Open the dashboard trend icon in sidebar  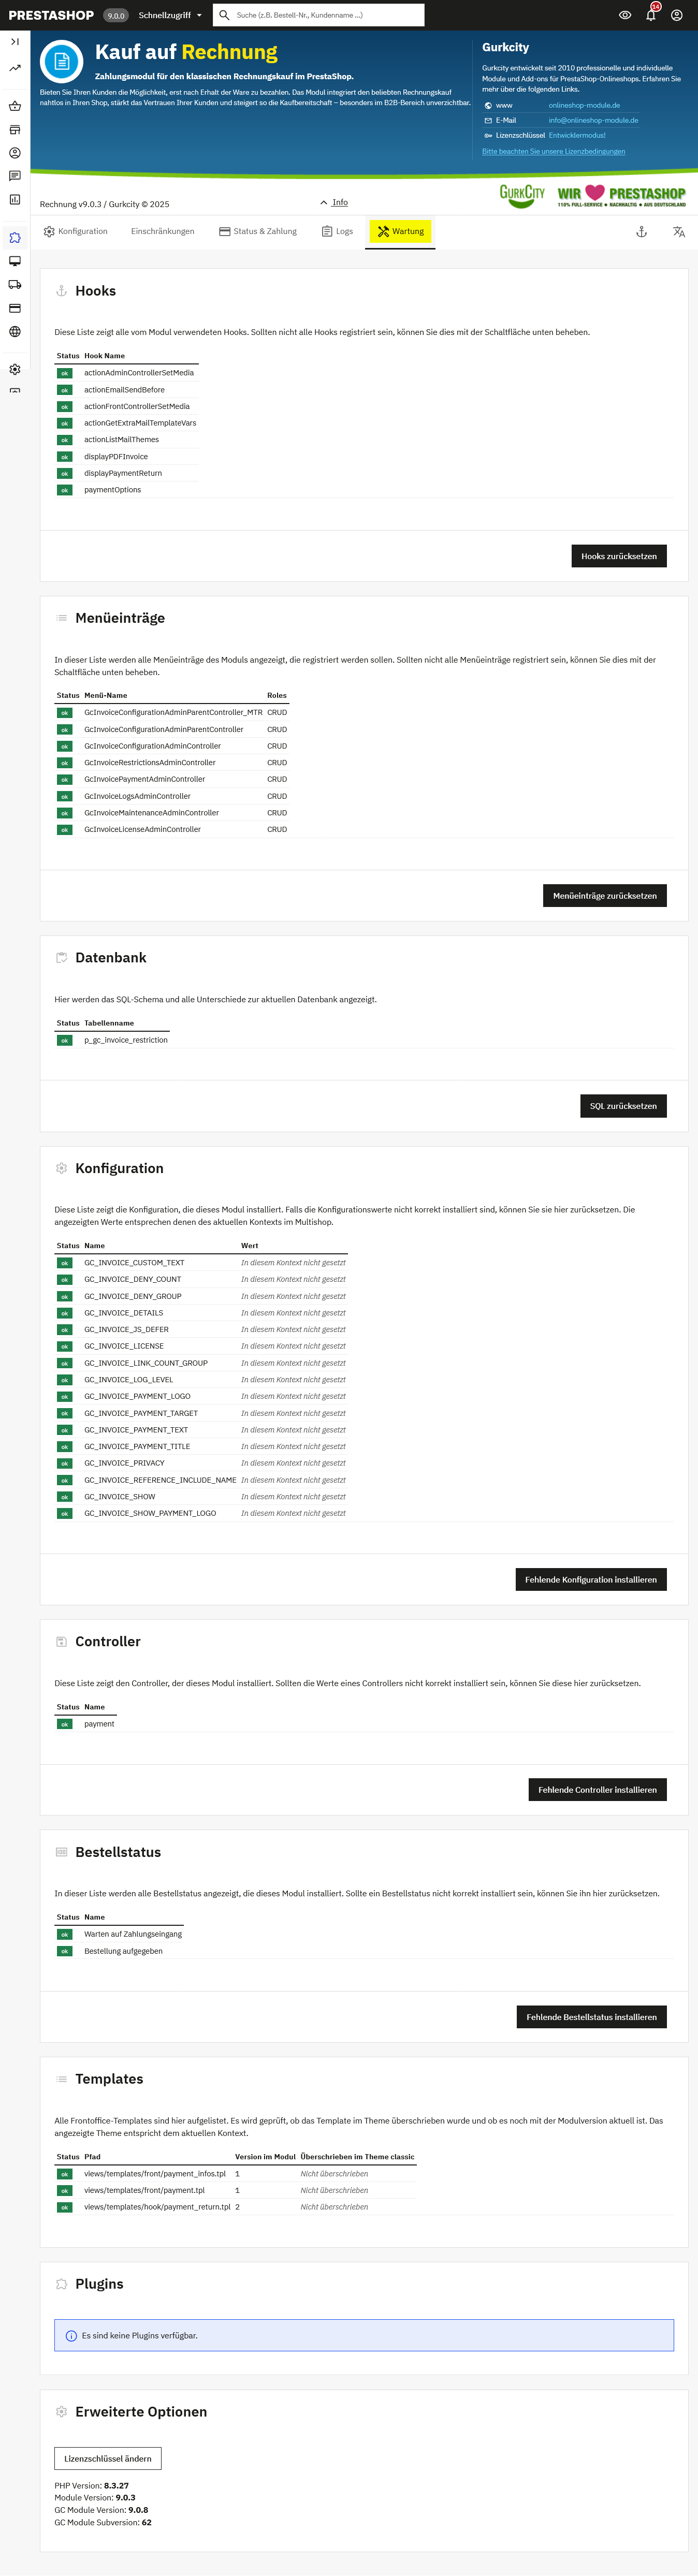coord(15,68)
